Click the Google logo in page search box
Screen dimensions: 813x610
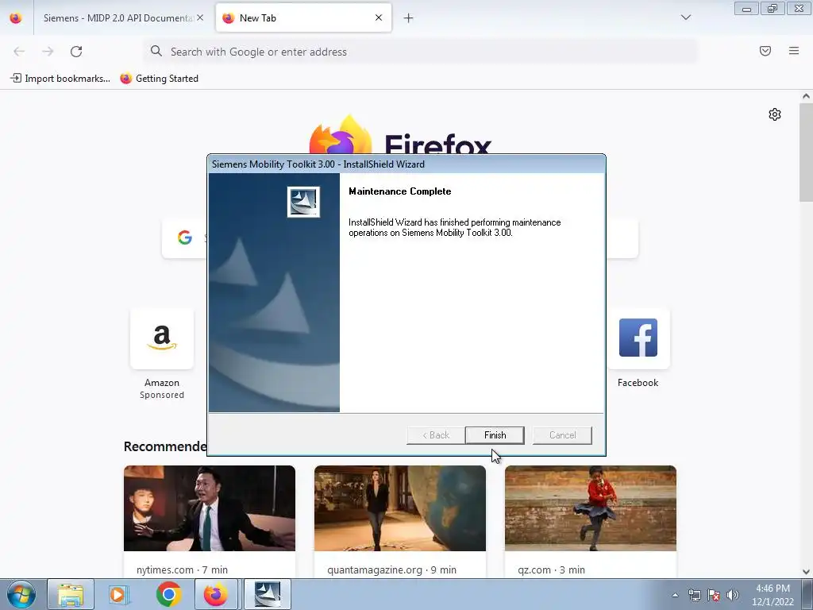tap(184, 237)
